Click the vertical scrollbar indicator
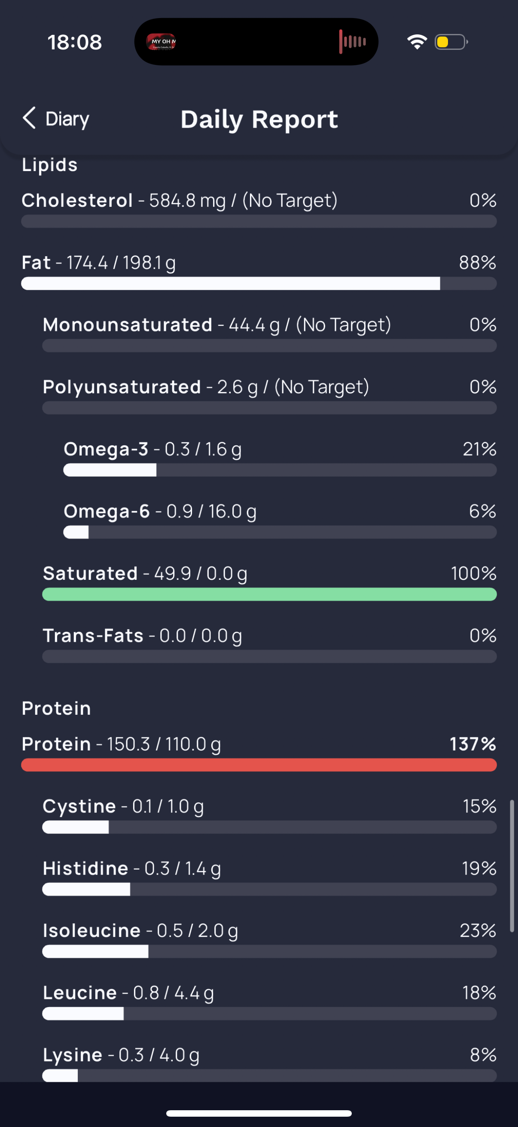Screen dimensions: 518x1127 (x=512, y=866)
